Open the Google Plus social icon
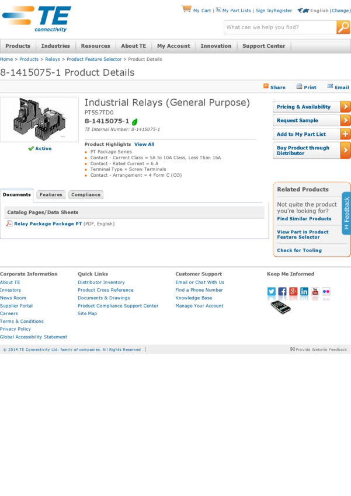This screenshot has width=351, height=496. (x=293, y=291)
